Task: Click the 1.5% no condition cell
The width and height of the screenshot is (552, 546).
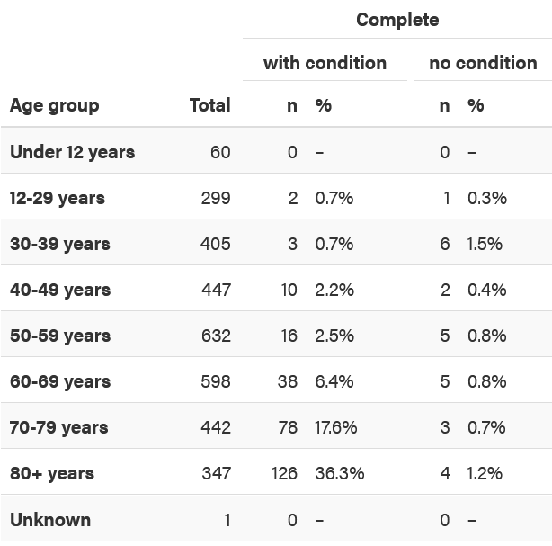Action: pyautogui.click(x=485, y=244)
